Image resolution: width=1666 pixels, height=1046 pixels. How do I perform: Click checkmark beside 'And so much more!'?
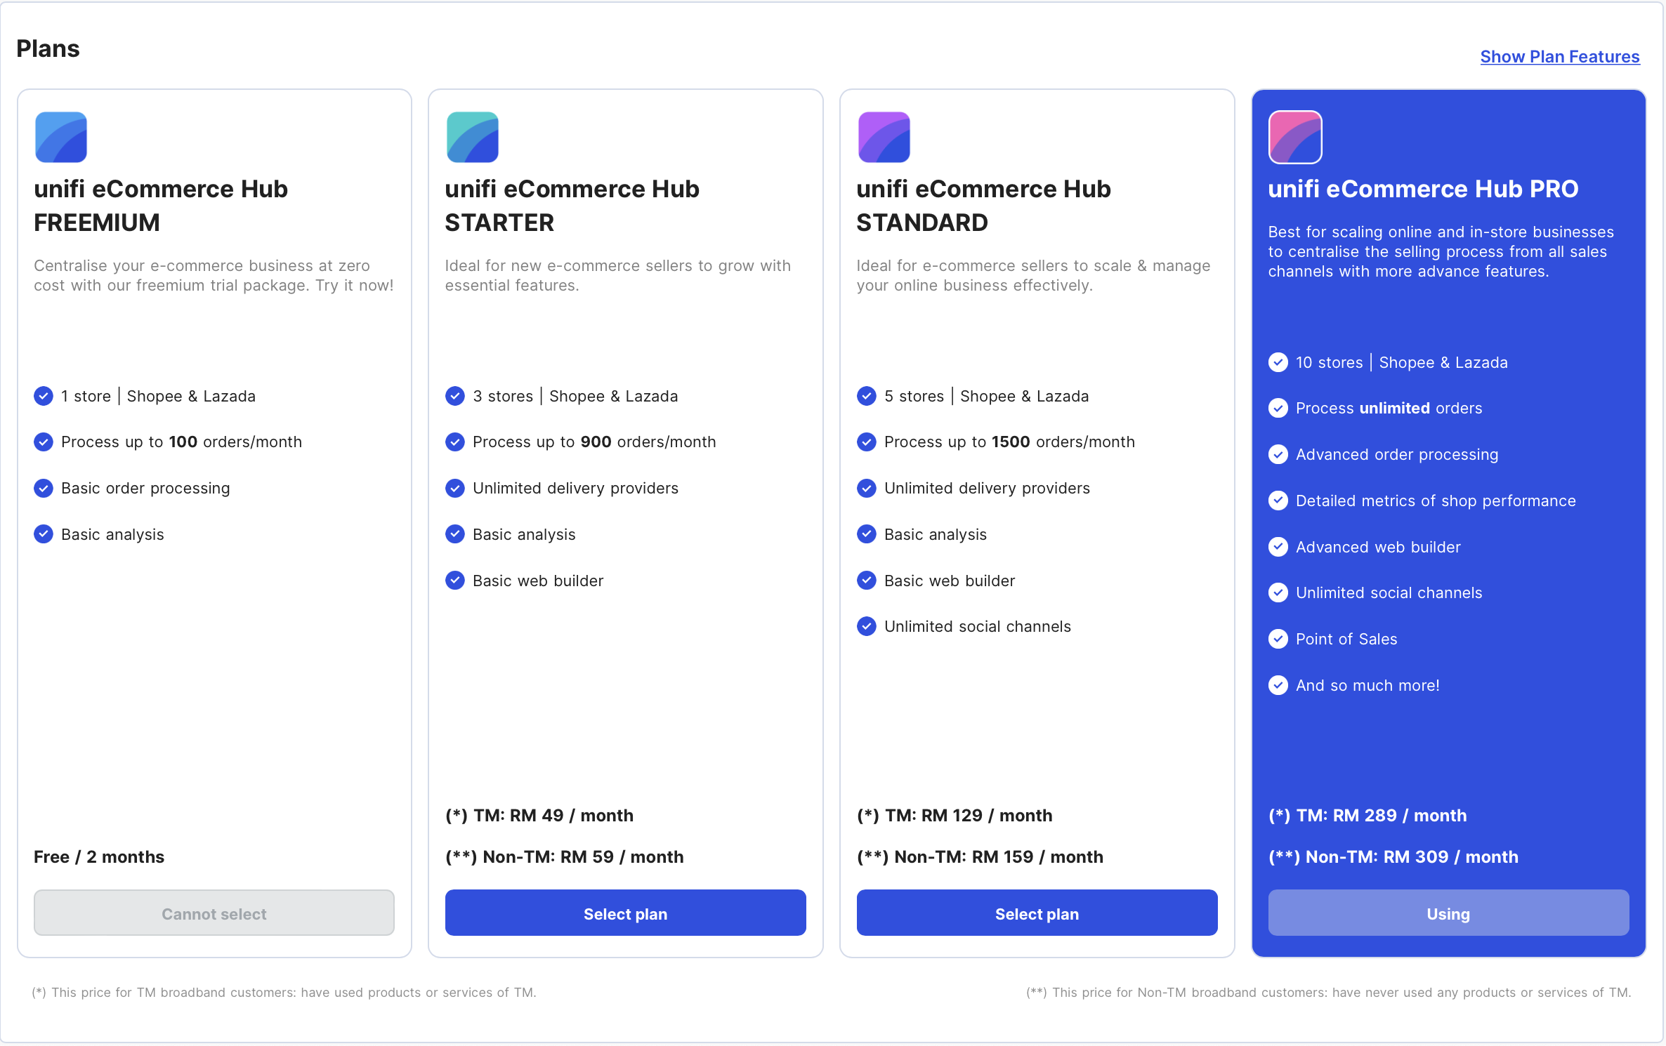[1278, 685]
